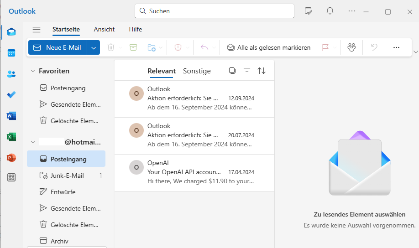Image resolution: width=419 pixels, height=248 pixels.
Task: Open the To Do checkmark icon
Action: (x=11, y=95)
